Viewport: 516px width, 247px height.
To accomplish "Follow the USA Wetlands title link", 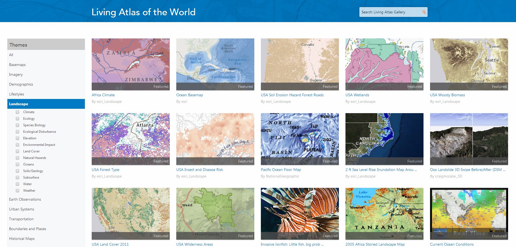I will coord(357,95).
